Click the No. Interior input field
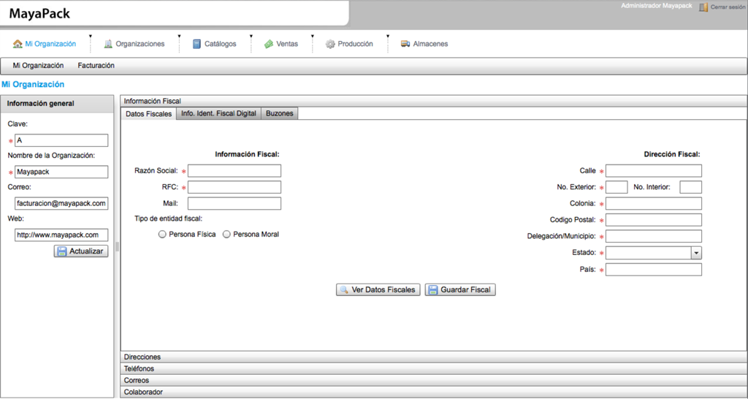The image size is (748, 399). point(691,187)
